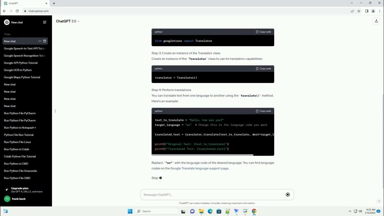The height and width of the screenshot is (216, 384).
Task: Open Run Python in CMD chat
Action: click(25, 163)
